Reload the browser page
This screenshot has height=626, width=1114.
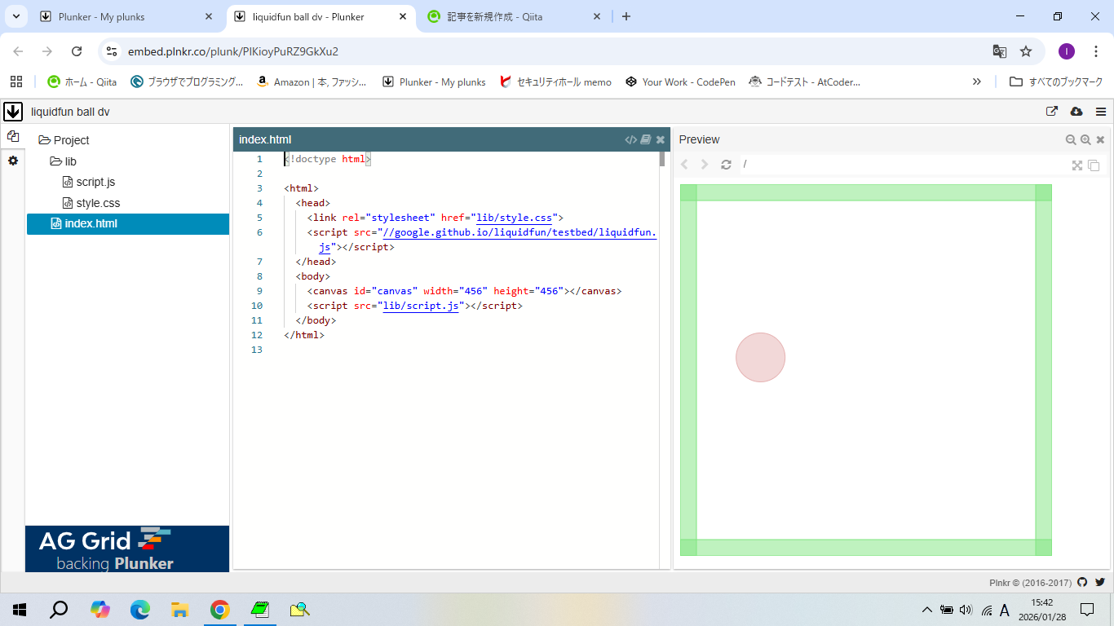point(77,51)
